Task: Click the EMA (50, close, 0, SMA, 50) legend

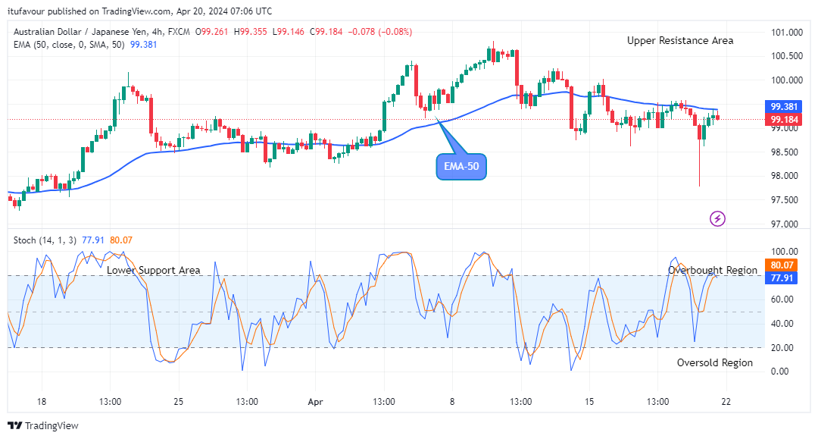Action: (69, 45)
